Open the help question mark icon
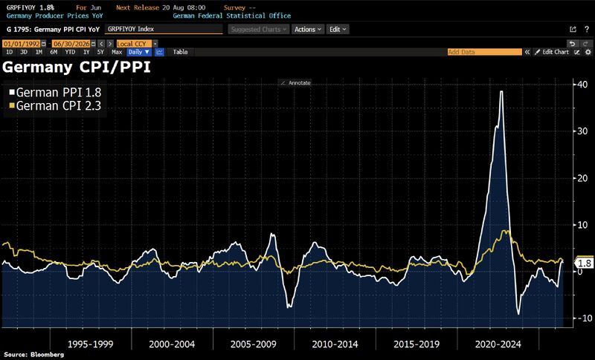 click(x=587, y=29)
